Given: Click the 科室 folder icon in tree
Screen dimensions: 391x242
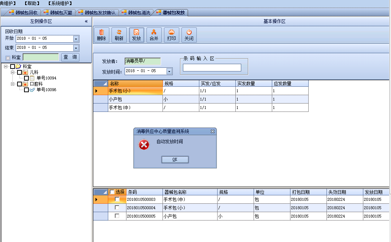Looking at the screenshot, I should click(x=18, y=66).
